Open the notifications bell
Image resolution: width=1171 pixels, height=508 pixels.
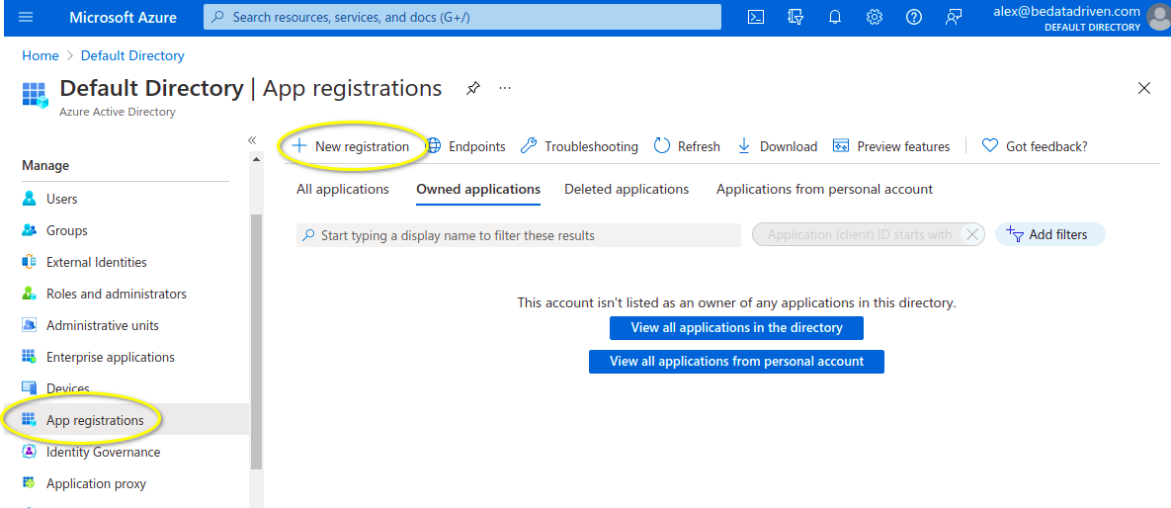coord(835,17)
